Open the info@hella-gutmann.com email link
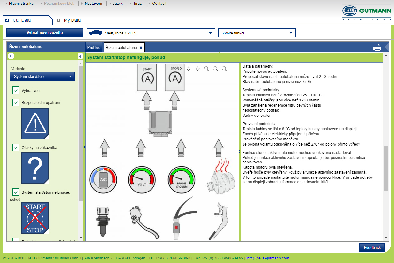The height and width of the screenshot is (263, 394). [267, 258]
